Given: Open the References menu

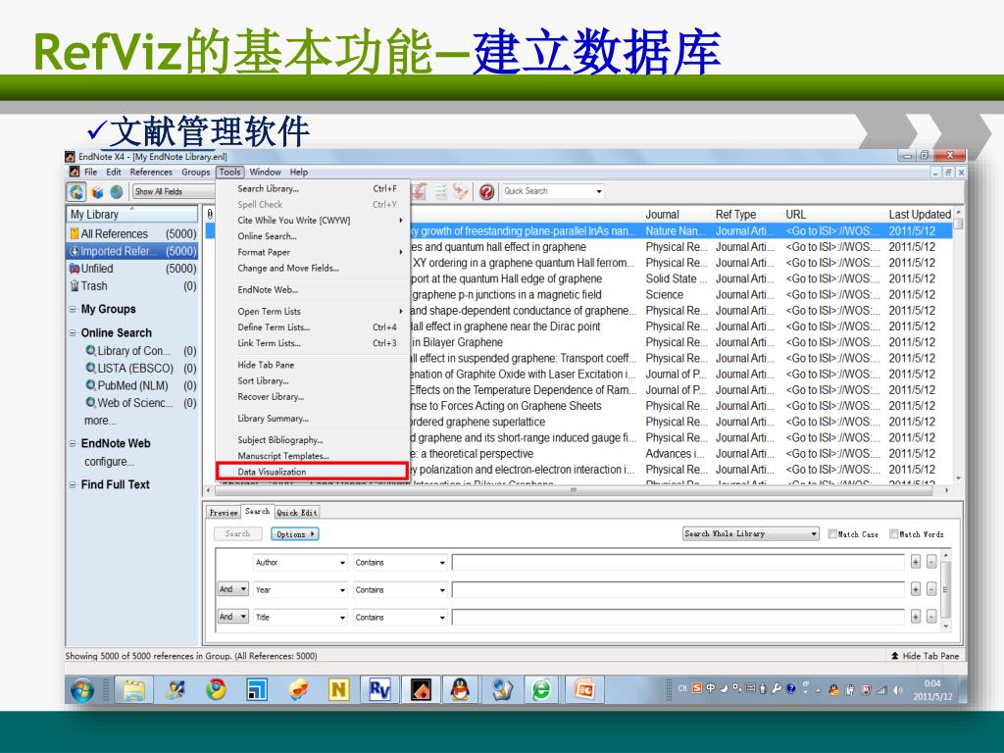Looking at the screenshot, I should click(151, 172).
